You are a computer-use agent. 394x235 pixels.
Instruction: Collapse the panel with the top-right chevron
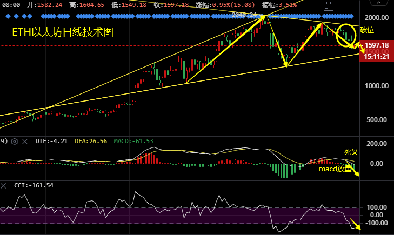pos(379,3)
